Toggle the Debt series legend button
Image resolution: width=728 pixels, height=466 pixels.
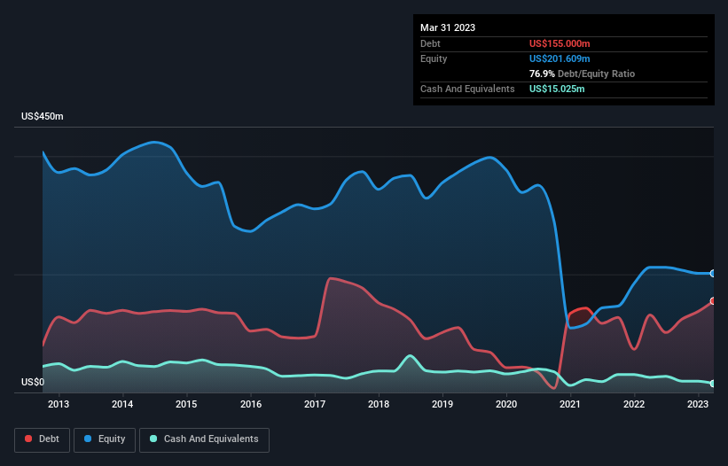(x=43, y=439)
